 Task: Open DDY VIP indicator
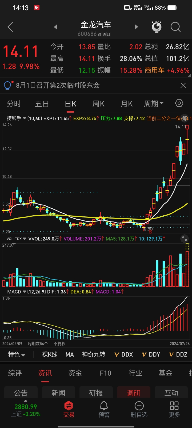pyautogui.click(x=151, y=354)
